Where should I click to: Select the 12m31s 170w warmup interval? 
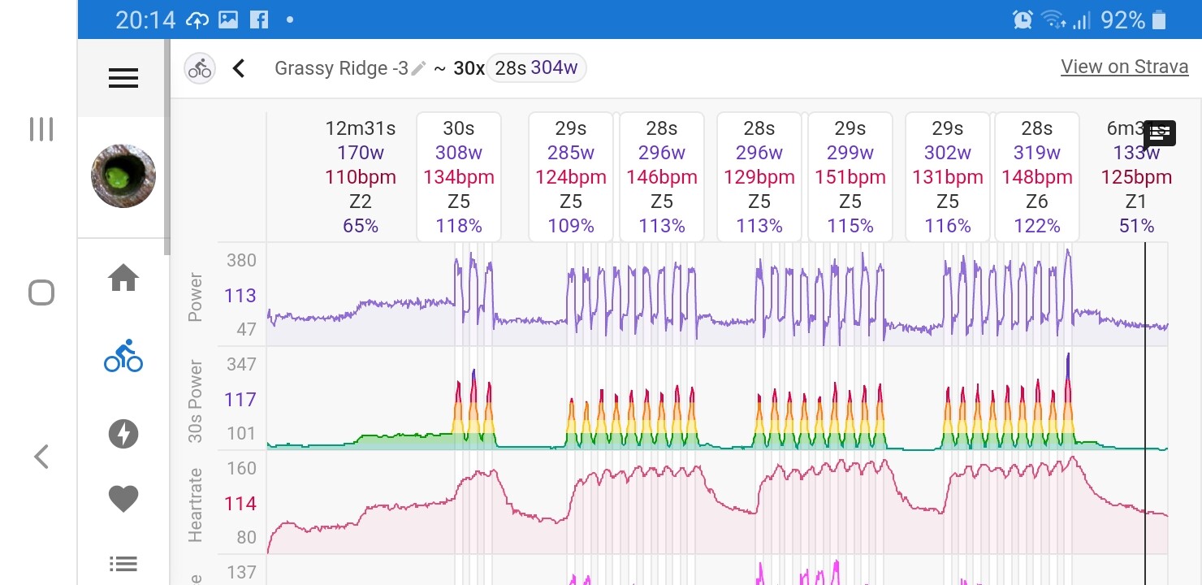361,177
